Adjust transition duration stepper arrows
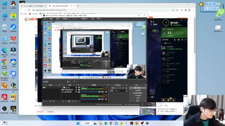225x126 pixels. [x=127, y=91]
